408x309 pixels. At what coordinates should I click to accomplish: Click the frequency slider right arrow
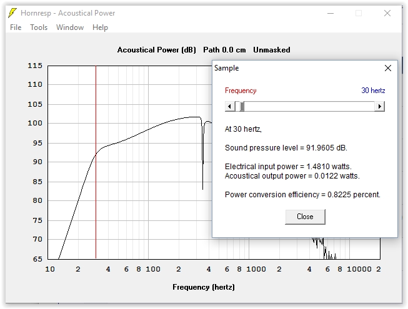(x=380, y=106)
